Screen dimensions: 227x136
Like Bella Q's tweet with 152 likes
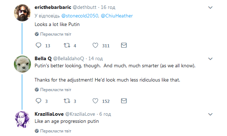tap(95, 101)
